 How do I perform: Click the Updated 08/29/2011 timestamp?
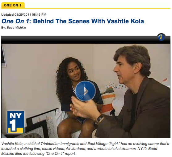(x=24, y=15)
